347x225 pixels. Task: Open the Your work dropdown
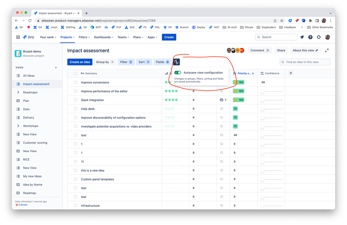(48, 37)
